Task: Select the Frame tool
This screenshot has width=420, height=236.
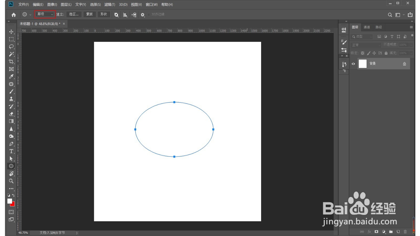Action: pos(11,69)
